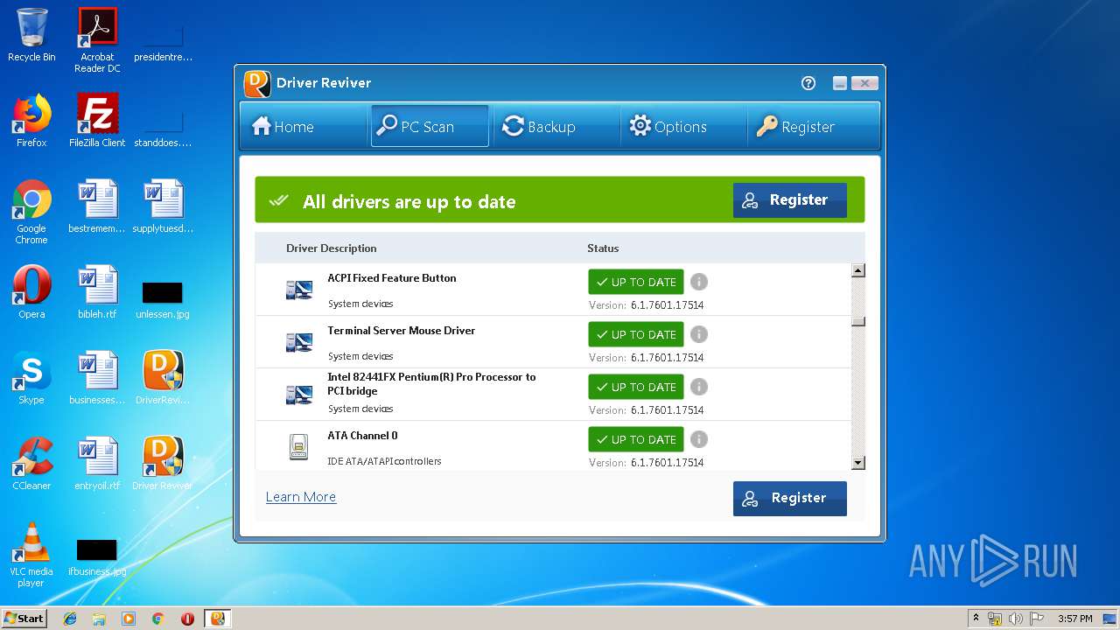1120x630 pixels.
Task: Select ATA Channel 0 drive icon
Action: (298, 446)
